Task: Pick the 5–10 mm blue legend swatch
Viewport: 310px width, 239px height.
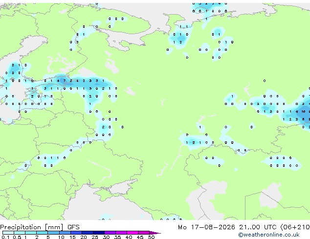Action: pyautogui.click(x=53, y=233)
